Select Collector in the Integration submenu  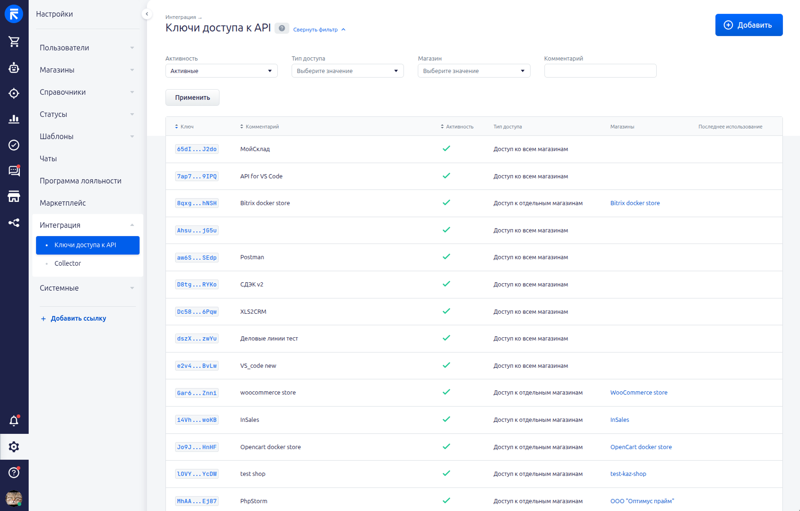point(67,263)
